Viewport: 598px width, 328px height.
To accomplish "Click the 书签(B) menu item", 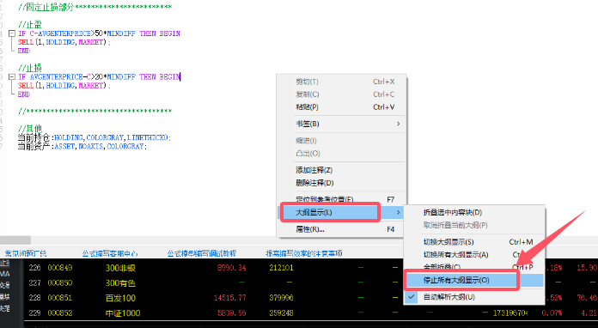I will (x=342, y=124).
